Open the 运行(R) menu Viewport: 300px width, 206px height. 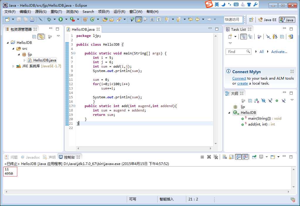click(x=120, y=12)
